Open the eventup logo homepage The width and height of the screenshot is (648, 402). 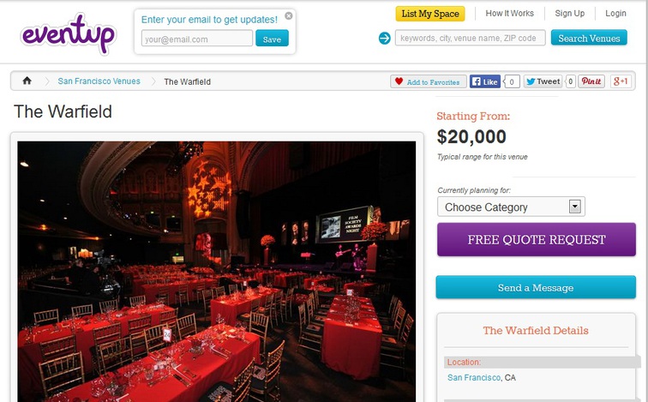click(69, 34)
